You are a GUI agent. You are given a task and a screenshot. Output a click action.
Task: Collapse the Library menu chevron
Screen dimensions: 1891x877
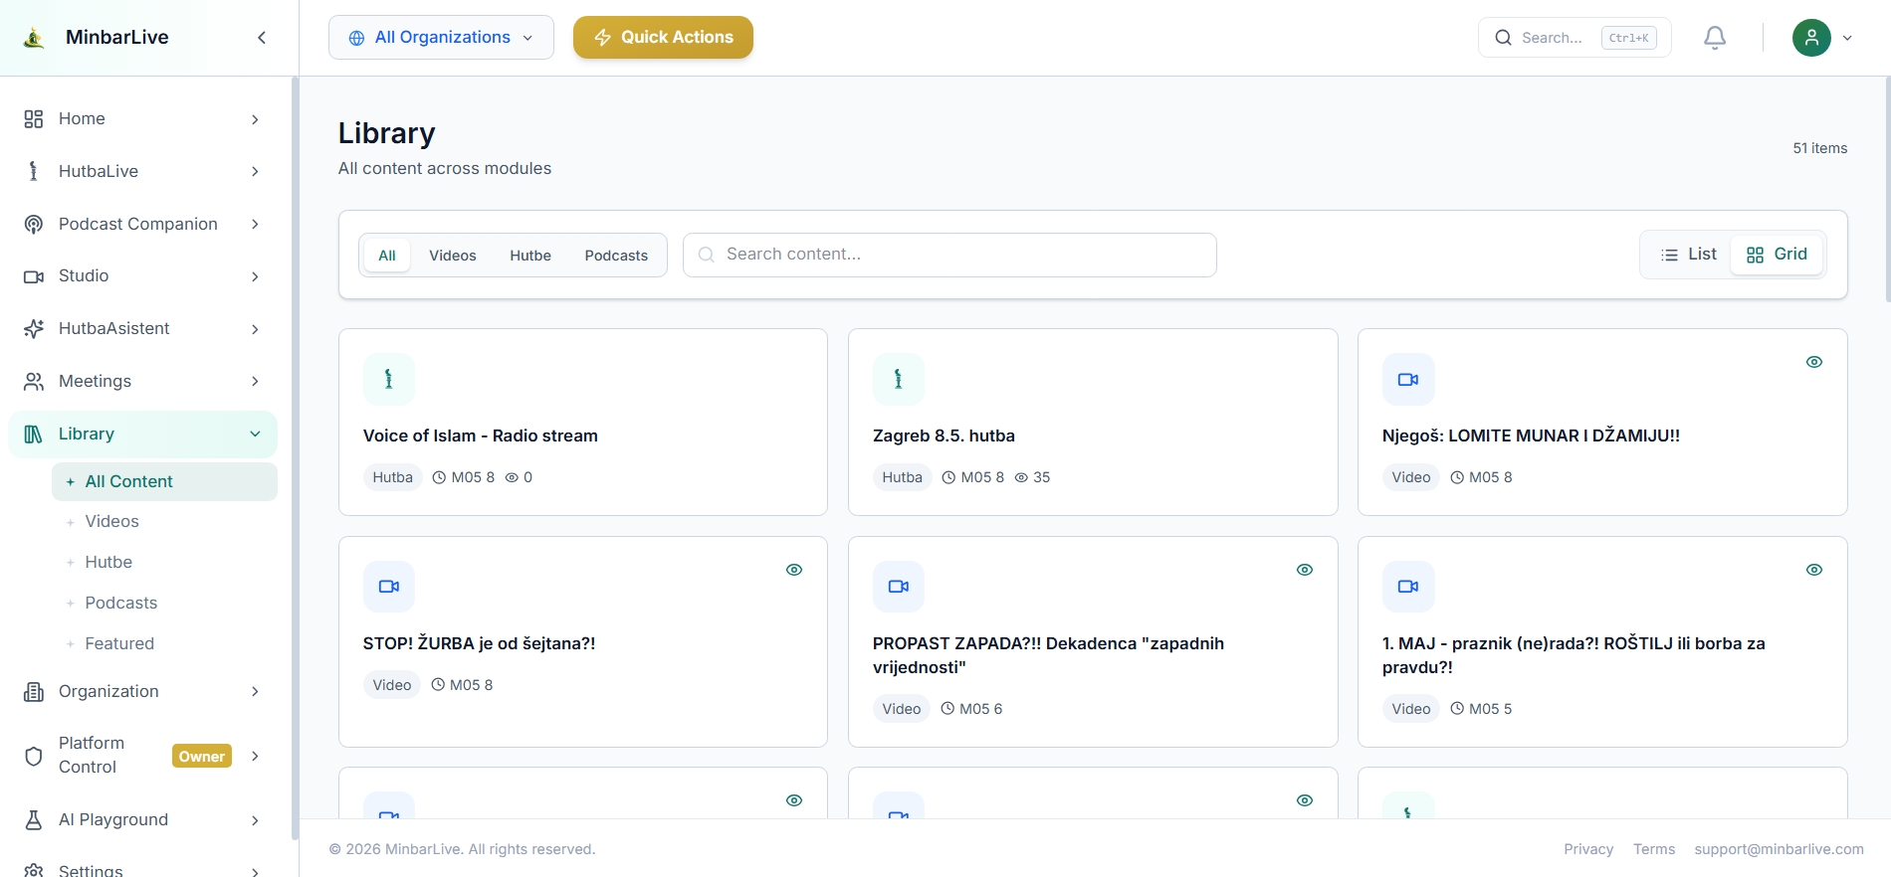point(255,435)
